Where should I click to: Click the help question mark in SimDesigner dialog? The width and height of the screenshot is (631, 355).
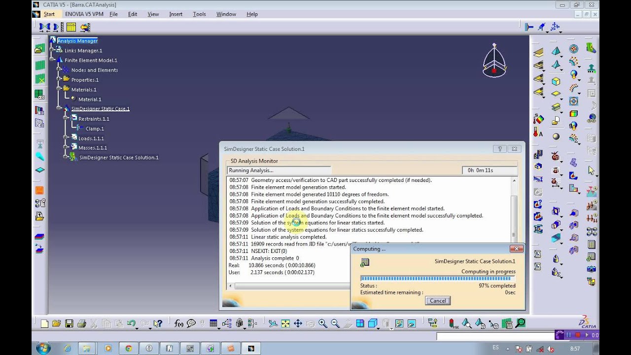tap(500, 149)
